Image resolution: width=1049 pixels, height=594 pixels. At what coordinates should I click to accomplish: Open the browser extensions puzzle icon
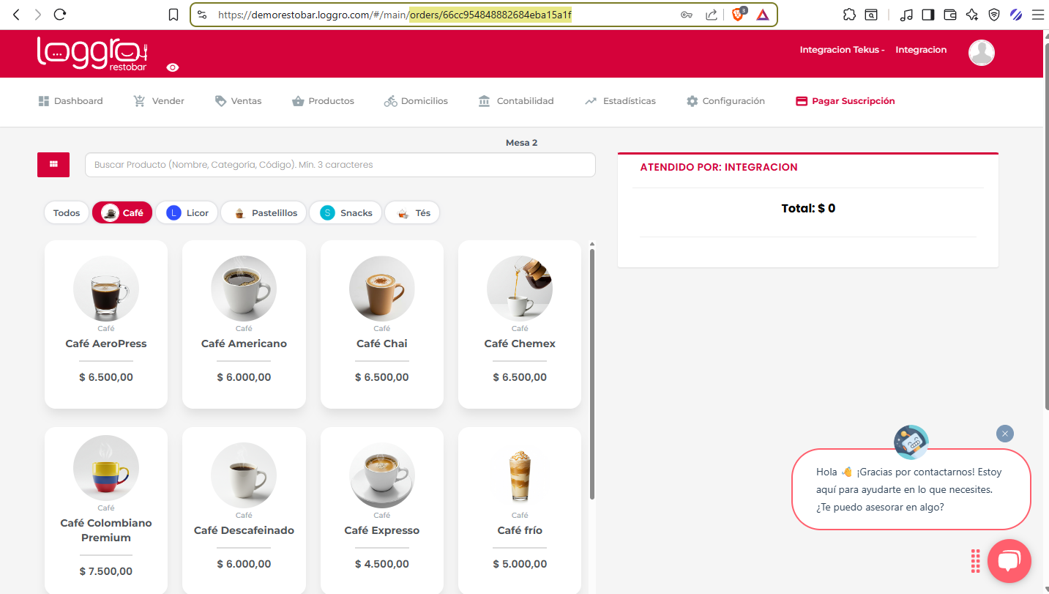coord(849,15)
